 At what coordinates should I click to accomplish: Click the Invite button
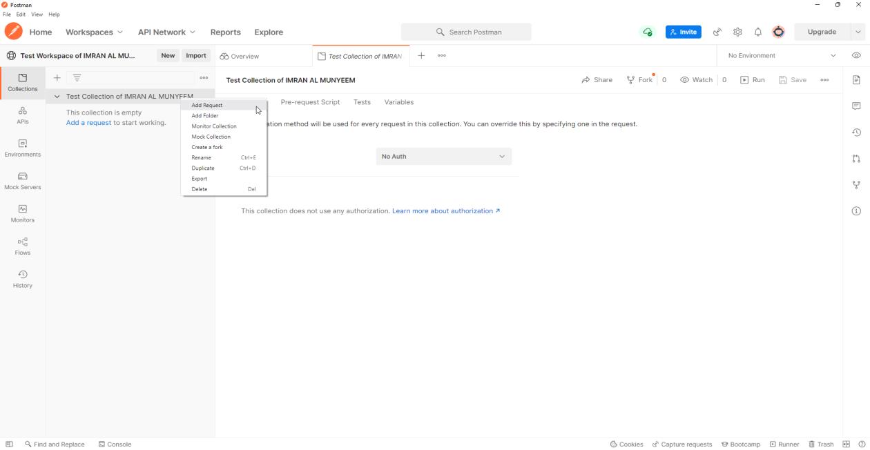point(684,32)
